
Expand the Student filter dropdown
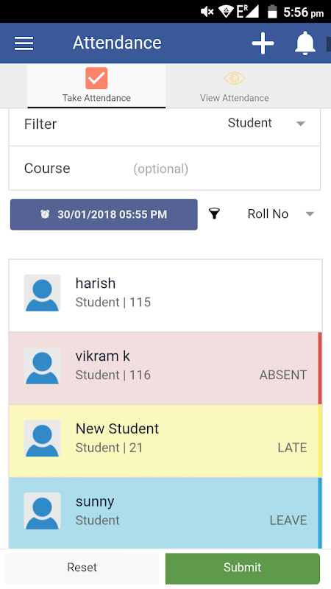266,123
